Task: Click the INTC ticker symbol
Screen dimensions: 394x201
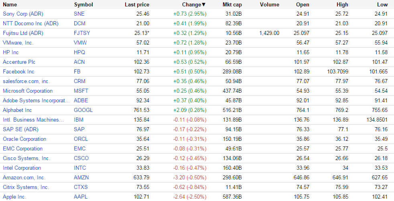Action: (80, 168)
